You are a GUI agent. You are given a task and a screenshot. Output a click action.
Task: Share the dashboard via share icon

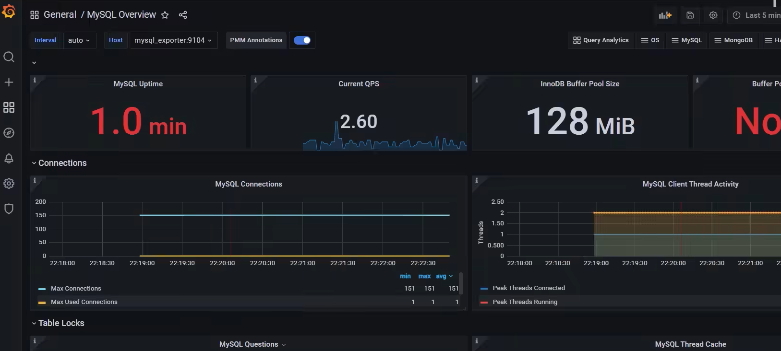183,15
